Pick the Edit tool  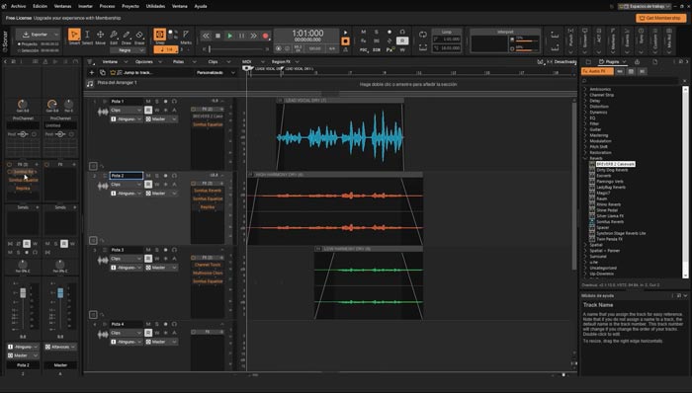click(114, 35)
